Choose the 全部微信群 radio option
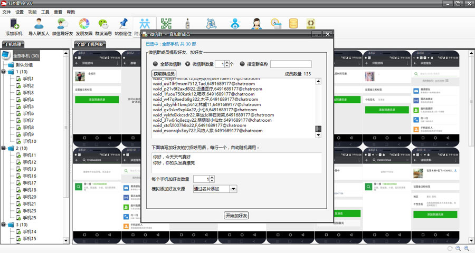The width and height of the screenshot is (475, 253). coord(155,64)
